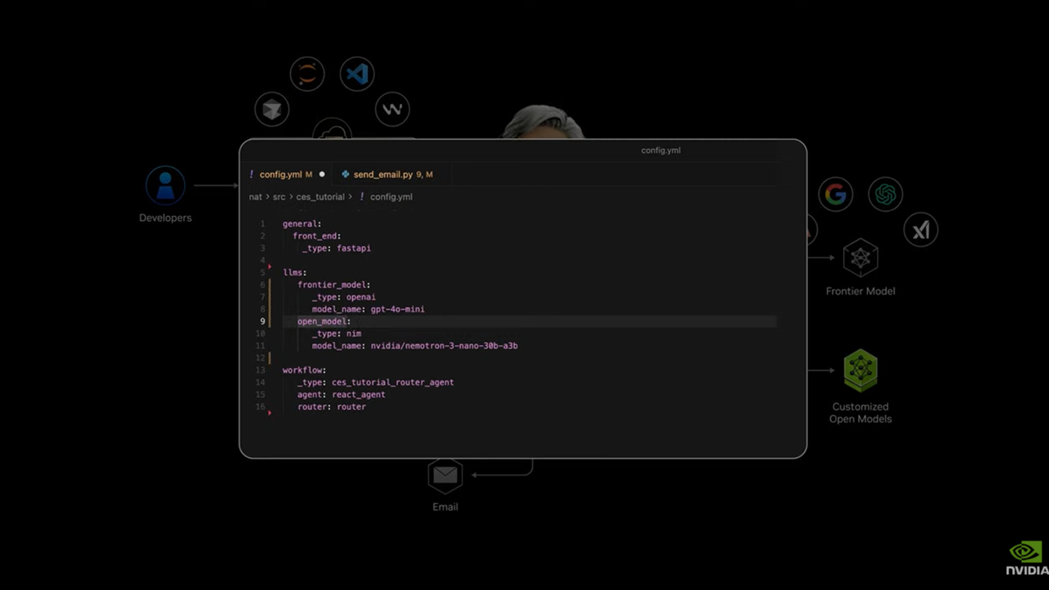Viewport: 1049px width, 590px height.
Task: Select the config.yml editor tab
Action: (280, 174)
